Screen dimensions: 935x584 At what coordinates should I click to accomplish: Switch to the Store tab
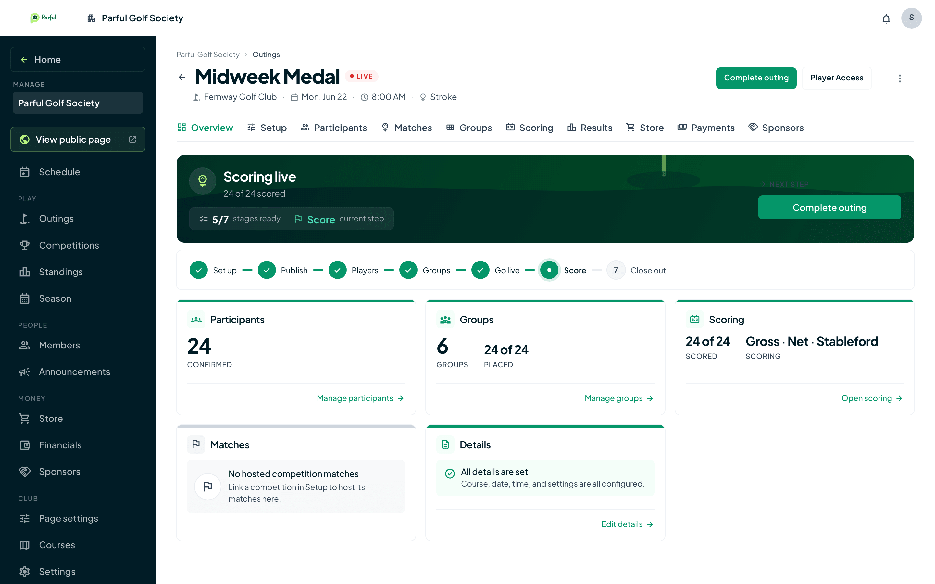pos(645,128)
